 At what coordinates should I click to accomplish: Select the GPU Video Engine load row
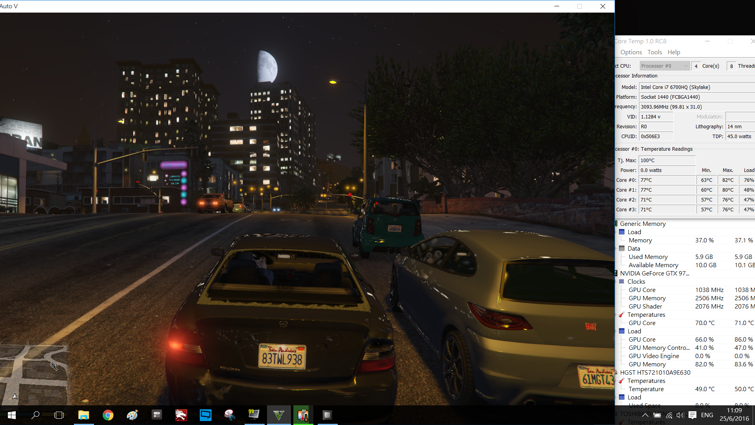coord(654,356)
